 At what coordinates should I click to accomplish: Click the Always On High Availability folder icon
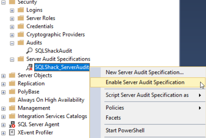(x=12, y=100)
